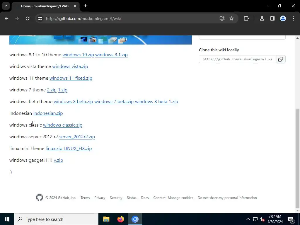
Task: Click the GitHub logo in footer
Action: [40, 198]
